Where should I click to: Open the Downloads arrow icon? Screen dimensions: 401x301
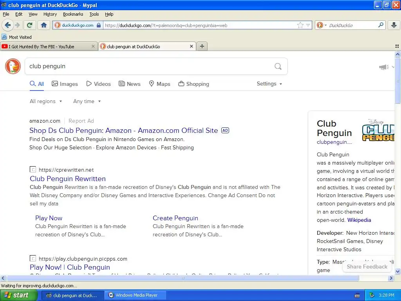(394, 25)
